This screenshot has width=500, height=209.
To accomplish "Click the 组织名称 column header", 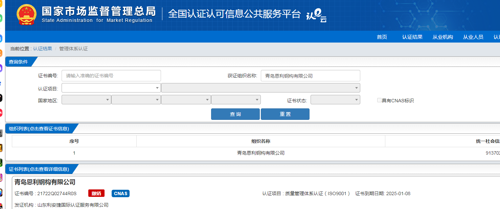I will tap(261, 141).
